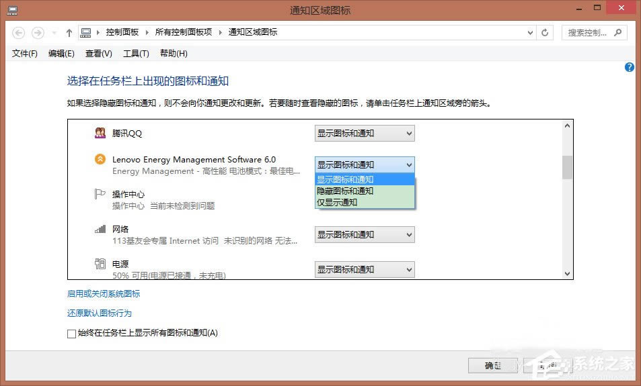Minimize the 通知区域图标 window
641x386 pixels.
click(x=579, y=9)
